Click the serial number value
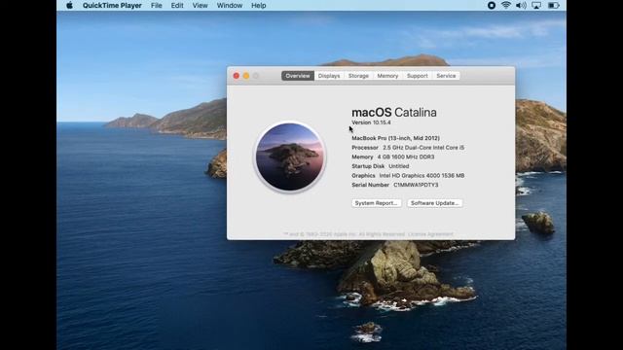This screenshot has width=623, height=350. [x=416, y=185]
